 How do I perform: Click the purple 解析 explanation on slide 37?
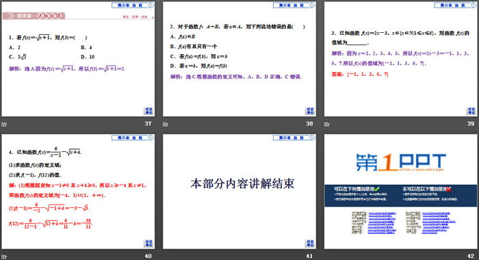(x=67, y=68)
